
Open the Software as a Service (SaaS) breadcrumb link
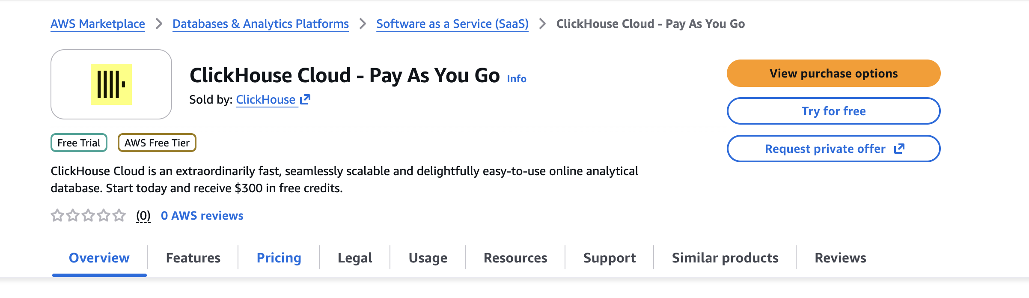pos(452,24)
